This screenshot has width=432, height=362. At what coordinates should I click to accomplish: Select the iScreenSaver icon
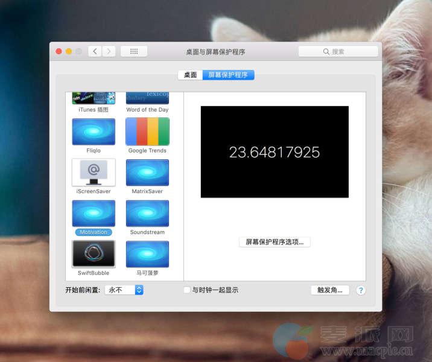pos(94,173)
